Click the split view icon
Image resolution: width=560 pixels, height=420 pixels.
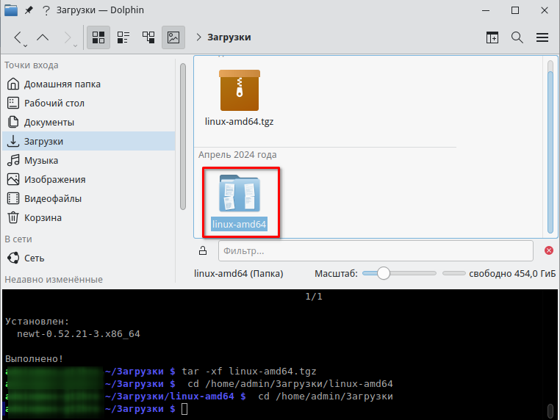click(x=492, y=37)
